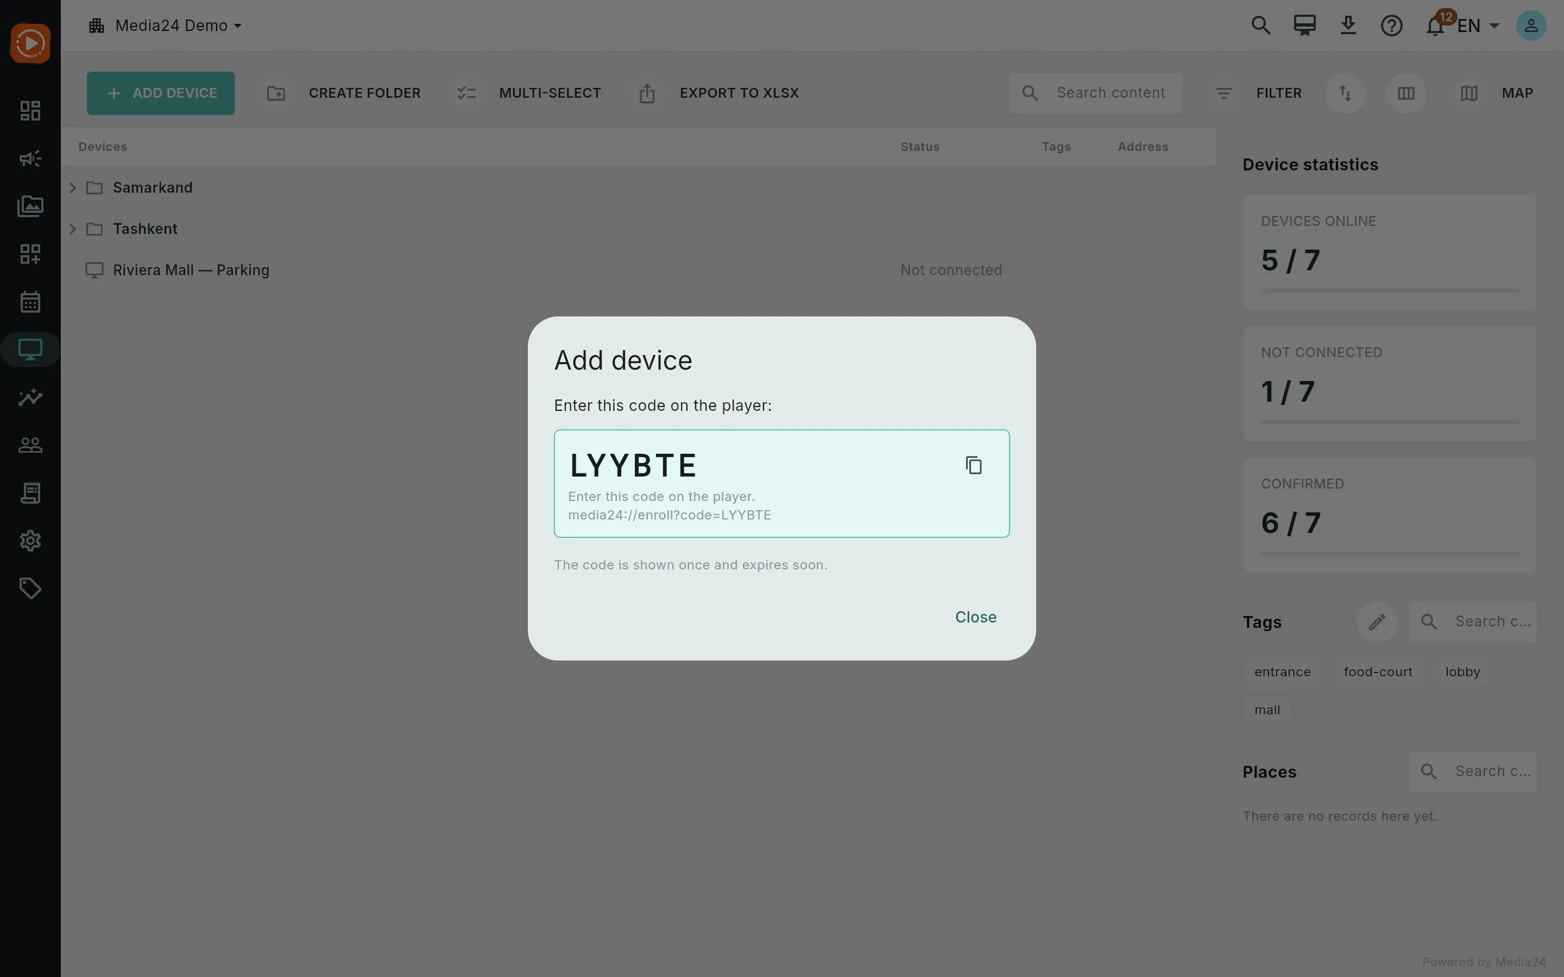Click the Status column header

point(919,147)
